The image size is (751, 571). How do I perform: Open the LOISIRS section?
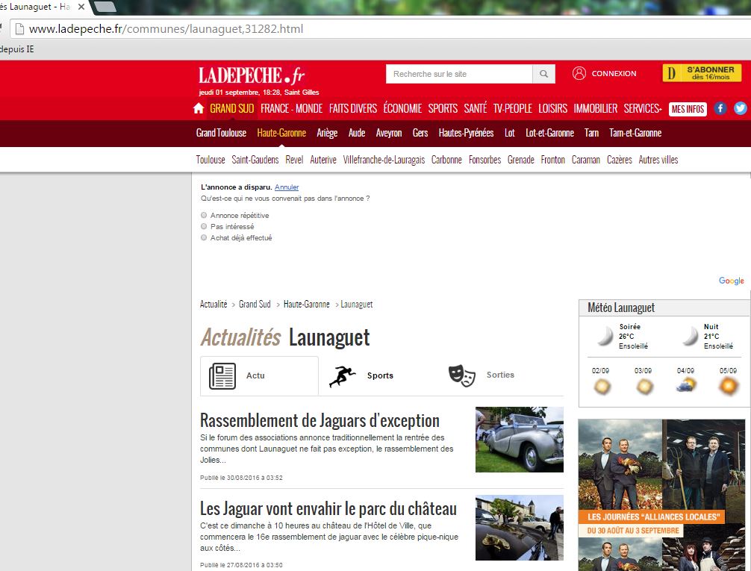point(552,109)
